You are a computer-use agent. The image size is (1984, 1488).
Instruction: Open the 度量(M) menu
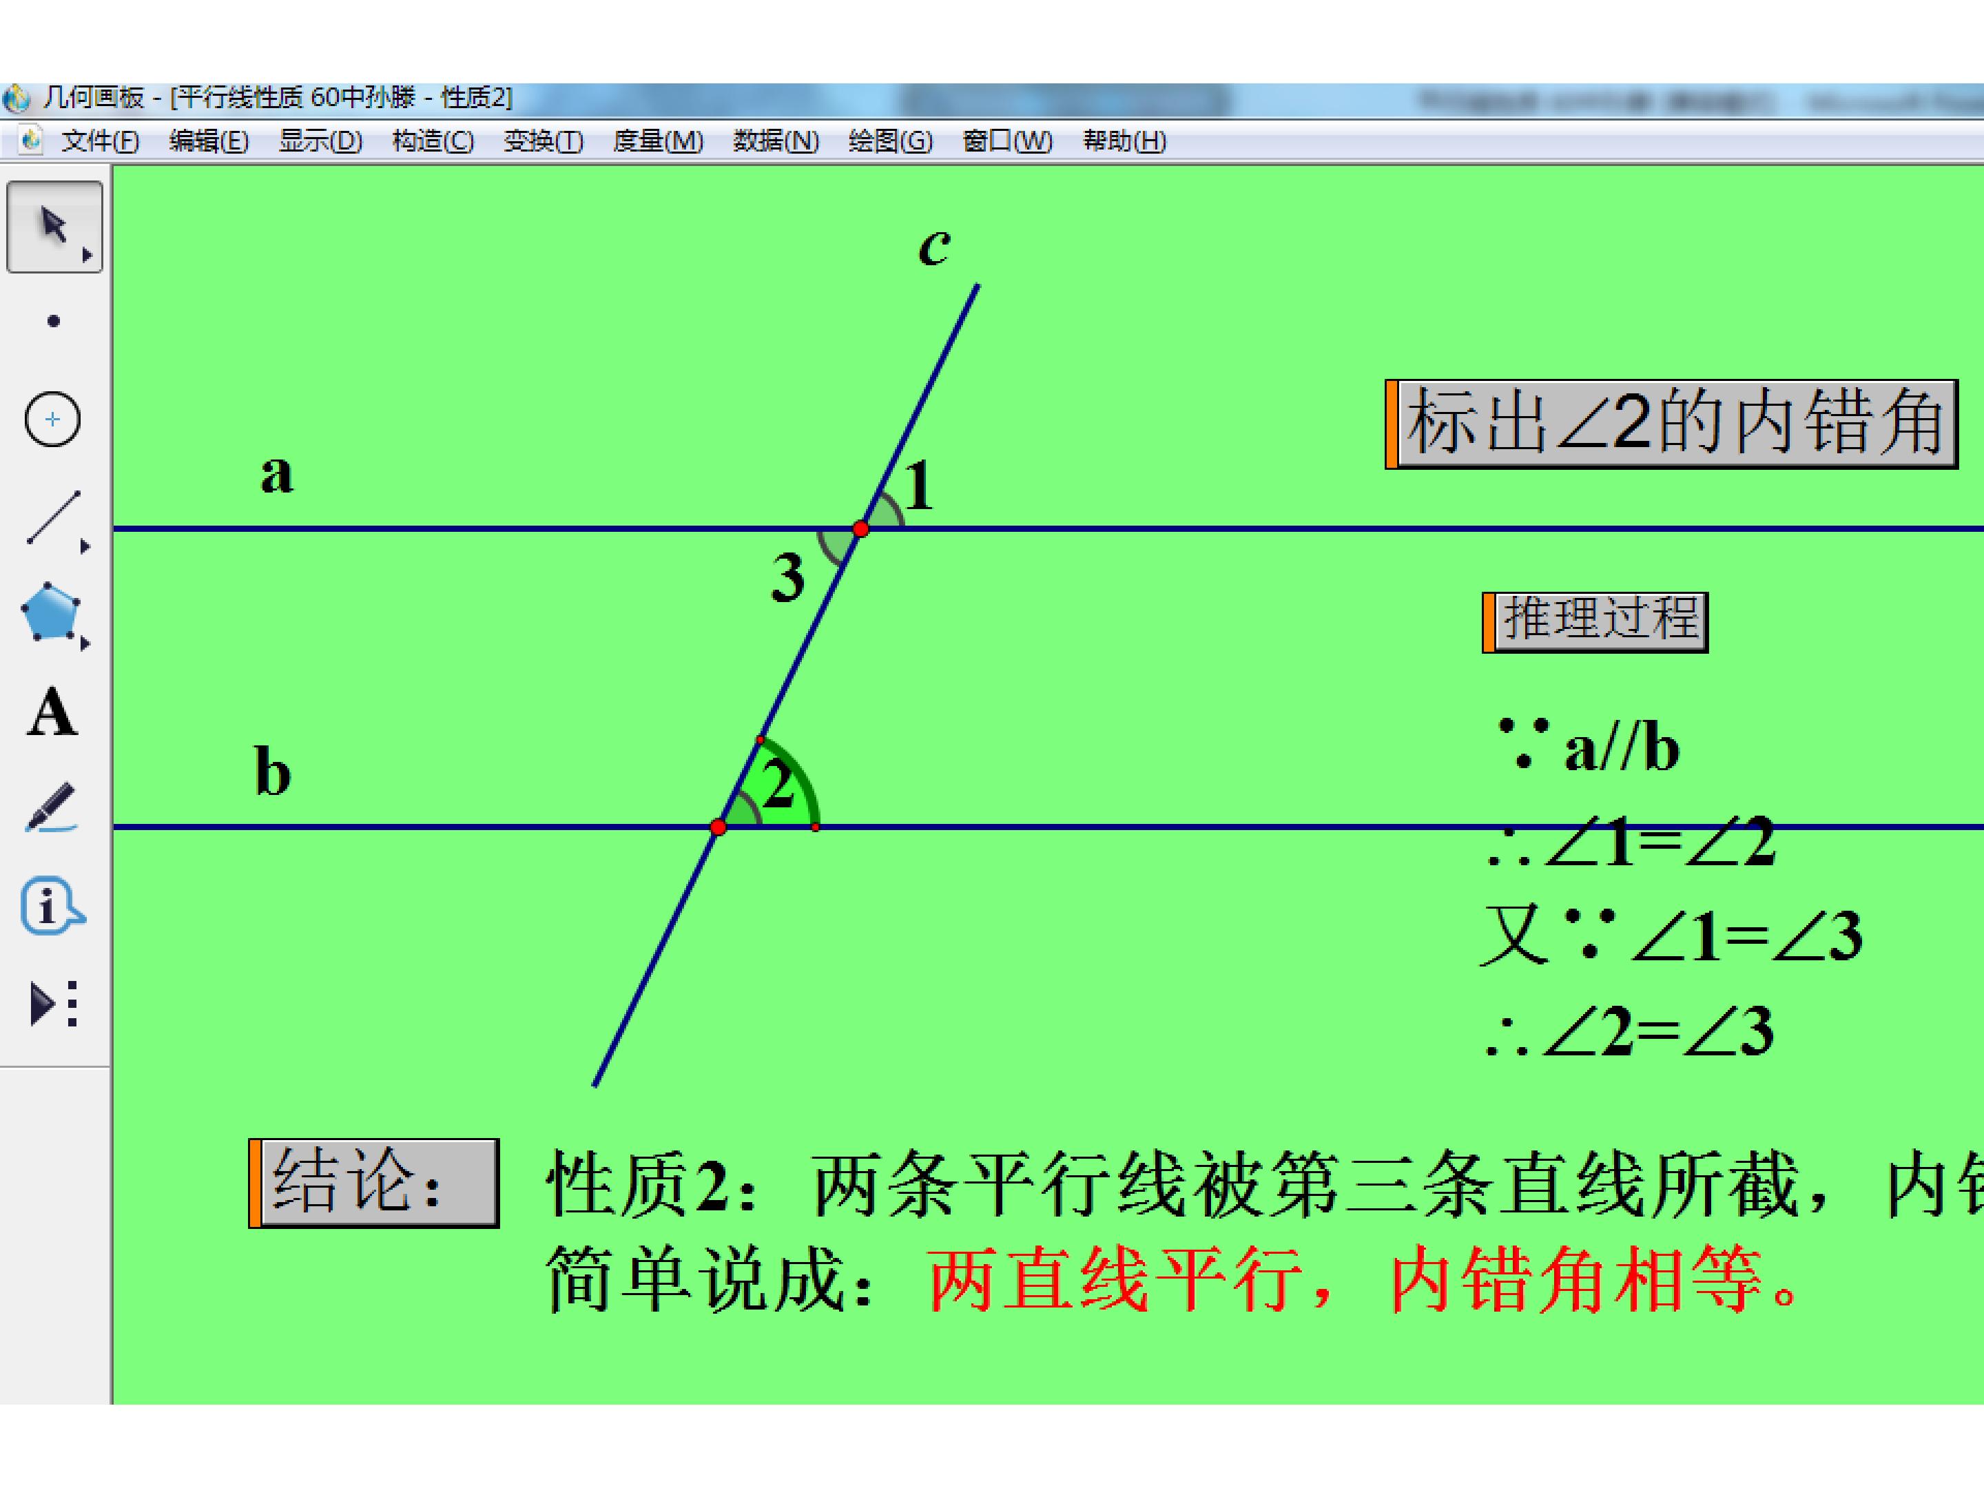point(659,141)
